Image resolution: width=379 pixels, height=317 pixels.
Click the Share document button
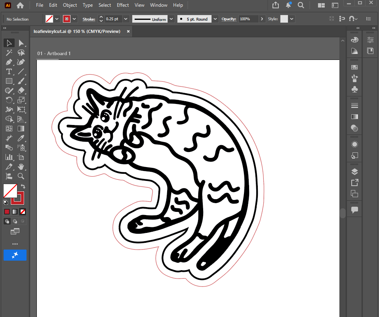[x=275, y=5]
